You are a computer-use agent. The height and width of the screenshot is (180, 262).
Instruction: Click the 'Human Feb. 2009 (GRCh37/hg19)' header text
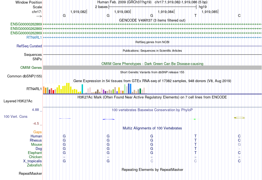124,2
